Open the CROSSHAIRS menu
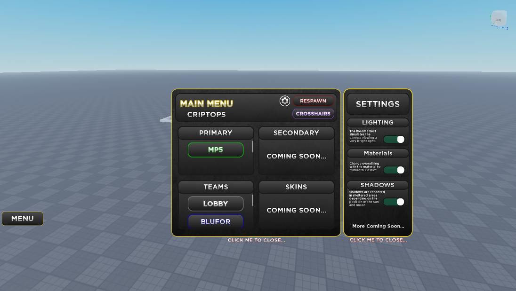 click(313, 114)
